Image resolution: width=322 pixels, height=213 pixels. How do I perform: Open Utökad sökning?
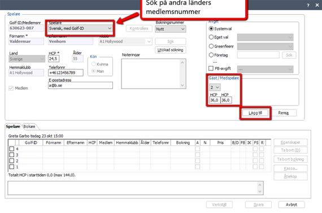171,50
